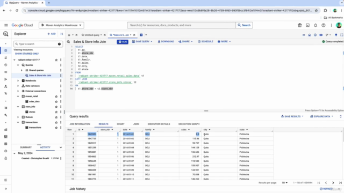The width and height of the screenshot is (344, 193).
Task: Jump to last page of results
Action: [x=340, y=183]
